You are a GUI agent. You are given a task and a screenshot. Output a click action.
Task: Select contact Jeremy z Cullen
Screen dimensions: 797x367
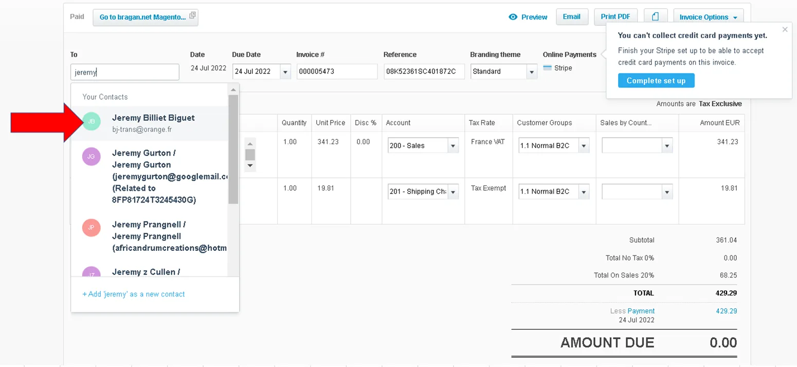[150, 269]
